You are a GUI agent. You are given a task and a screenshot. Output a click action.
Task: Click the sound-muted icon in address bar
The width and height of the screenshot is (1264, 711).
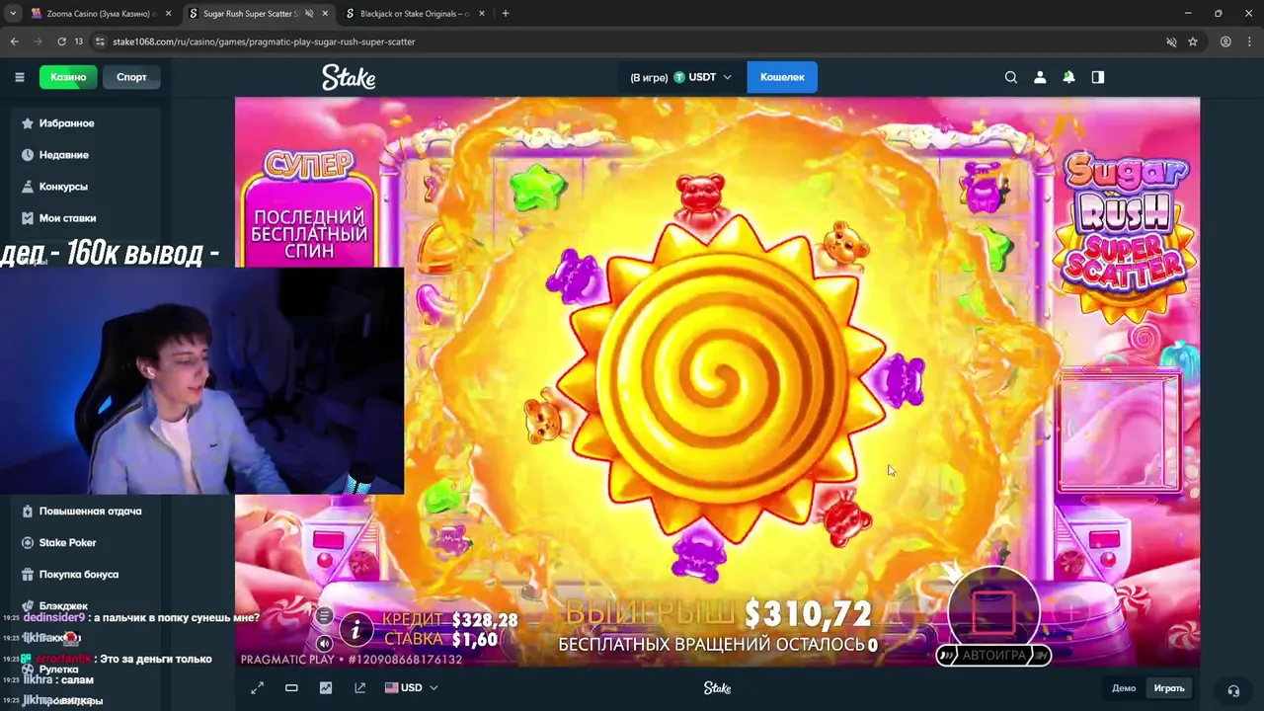pyautogui.click(x=1171, y=41)
